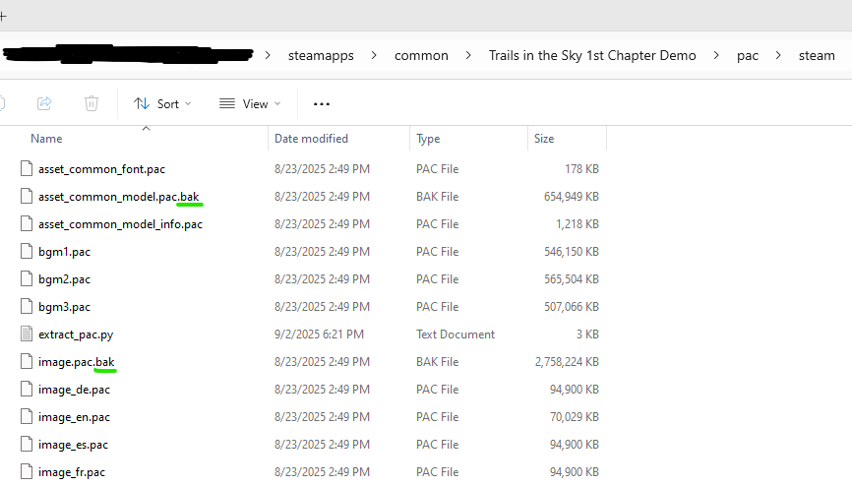
Task: Open the View dropdown
Action: (x=250, y=104)
